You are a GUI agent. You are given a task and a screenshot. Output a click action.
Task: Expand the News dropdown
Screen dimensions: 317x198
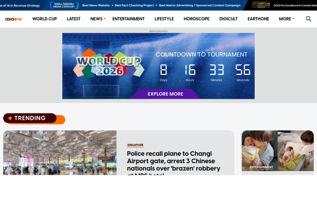tap(98, 19)
